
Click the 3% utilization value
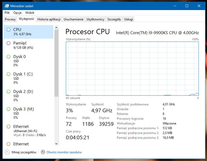click(70, 110)
